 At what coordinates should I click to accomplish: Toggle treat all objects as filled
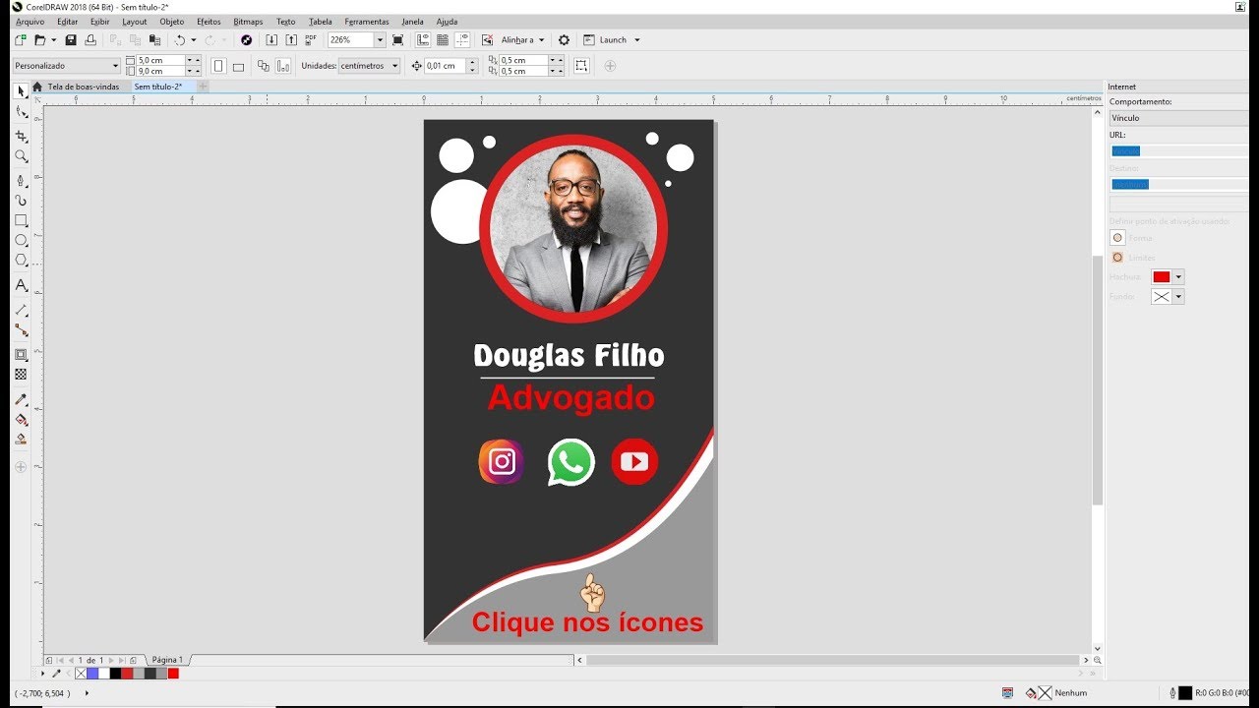(581, 66)
